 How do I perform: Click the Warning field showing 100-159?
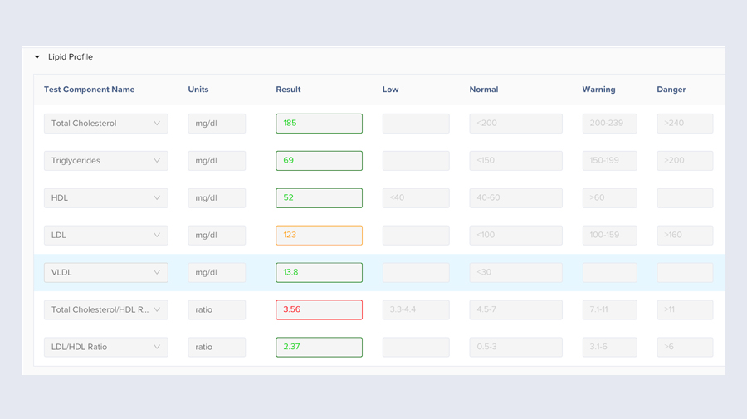[610, 235]
